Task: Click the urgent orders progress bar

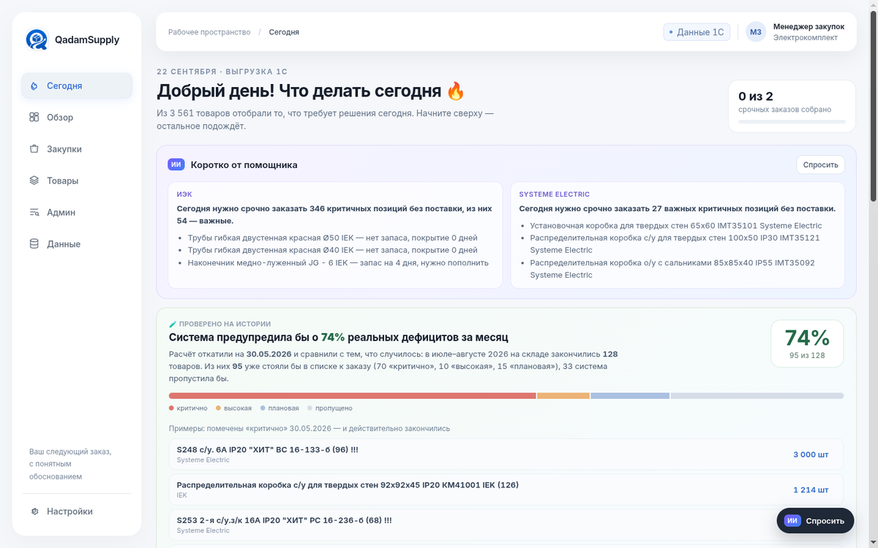Action: point(792,122)
